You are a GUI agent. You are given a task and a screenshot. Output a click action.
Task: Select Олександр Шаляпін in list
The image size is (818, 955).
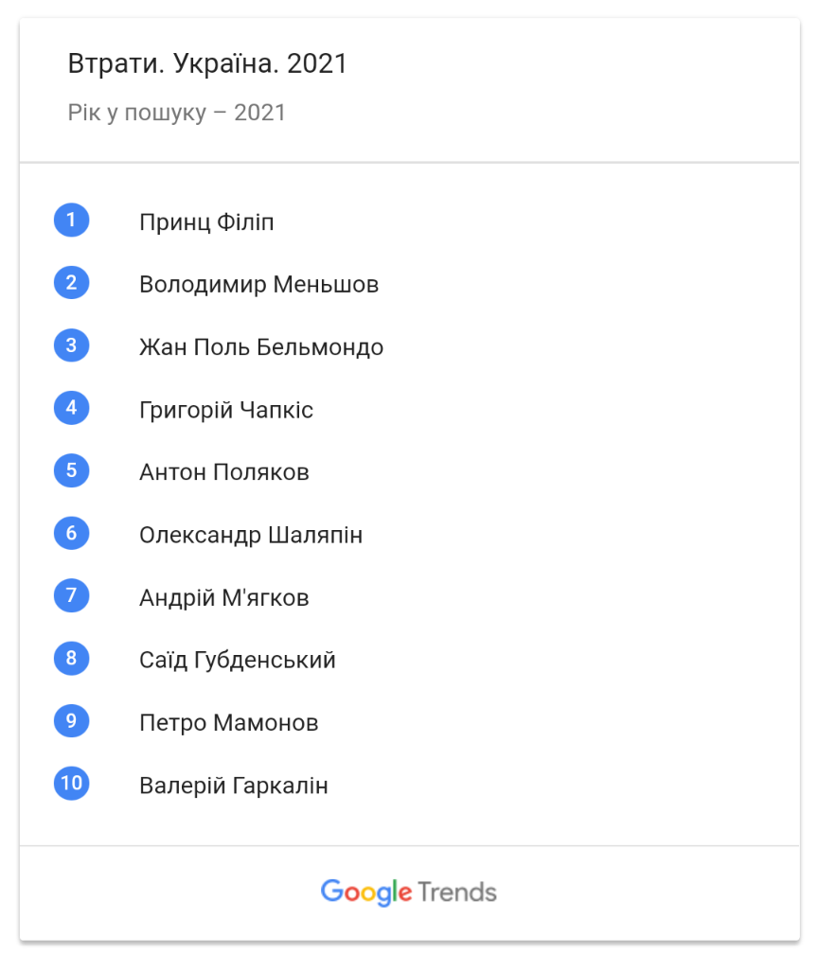251,535
